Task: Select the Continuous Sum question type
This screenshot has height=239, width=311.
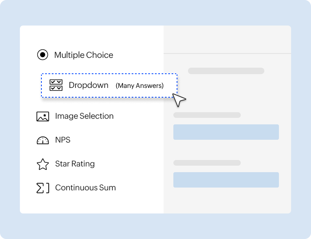Action: pos(86,188)
